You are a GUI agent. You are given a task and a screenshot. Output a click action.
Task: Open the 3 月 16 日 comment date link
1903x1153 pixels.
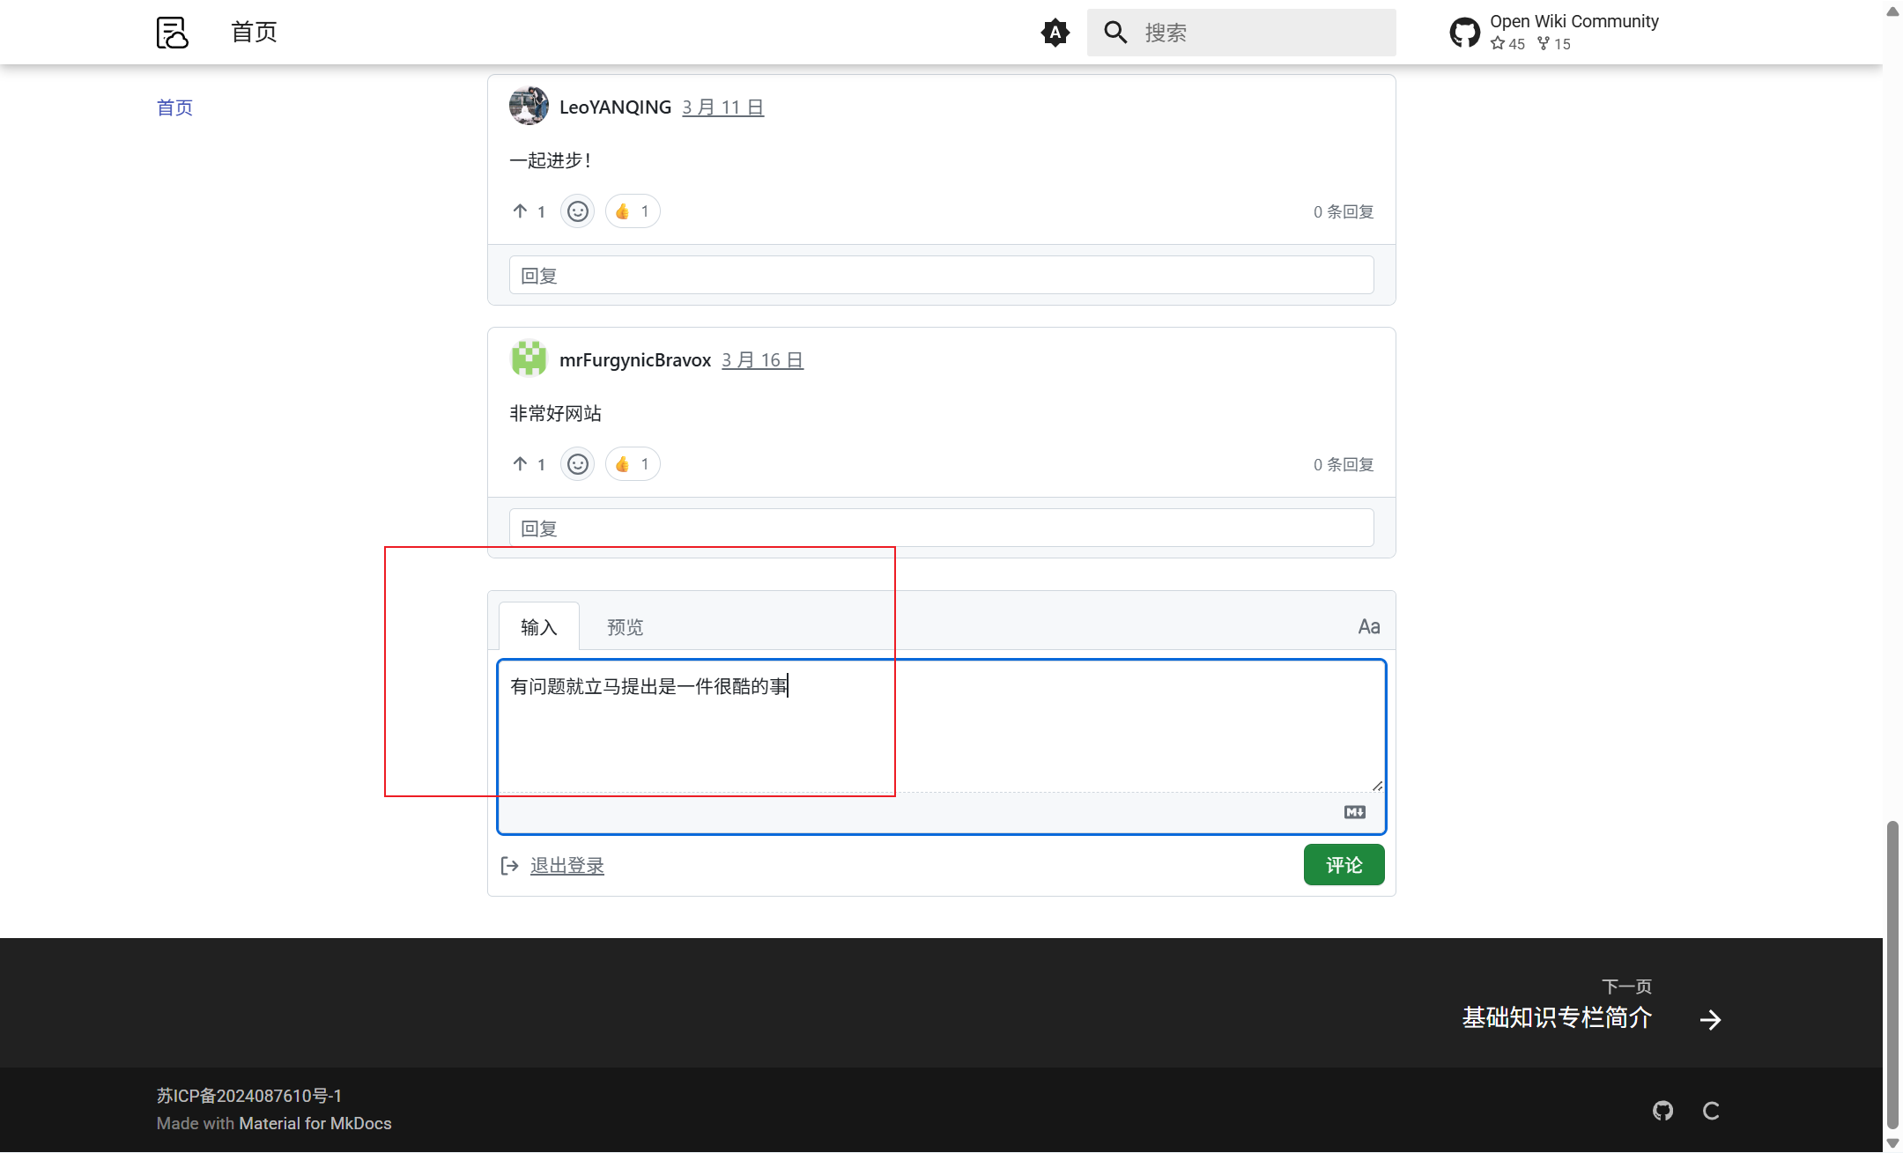[762, 360]
